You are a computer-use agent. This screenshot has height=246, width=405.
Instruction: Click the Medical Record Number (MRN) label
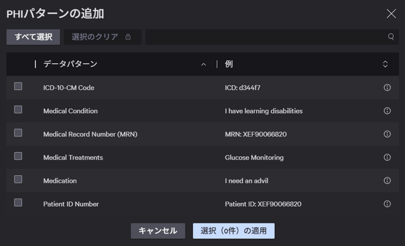(90, 134)
